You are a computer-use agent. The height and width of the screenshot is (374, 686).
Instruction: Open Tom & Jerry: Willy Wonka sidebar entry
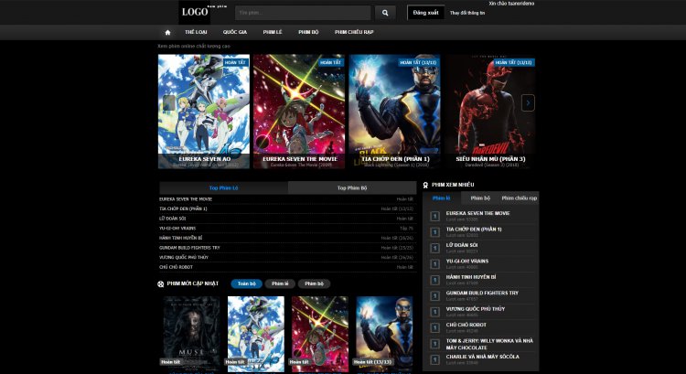[489, 344]
